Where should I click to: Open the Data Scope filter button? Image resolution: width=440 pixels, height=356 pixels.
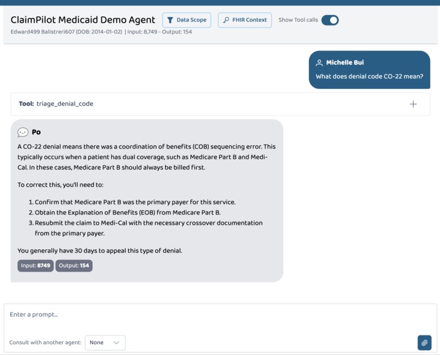point(186,20)
